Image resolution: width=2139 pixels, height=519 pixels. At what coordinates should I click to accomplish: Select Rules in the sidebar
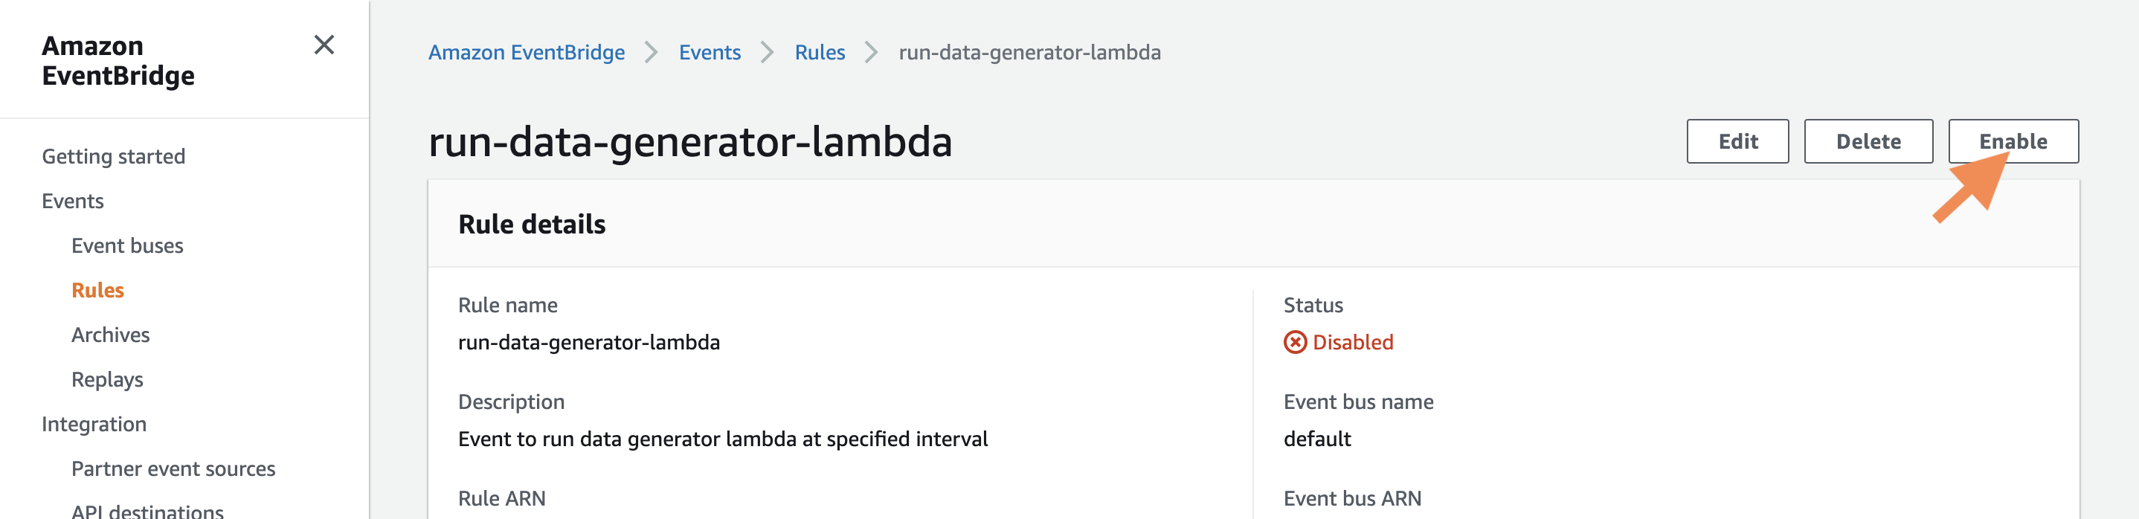point(97,290)
